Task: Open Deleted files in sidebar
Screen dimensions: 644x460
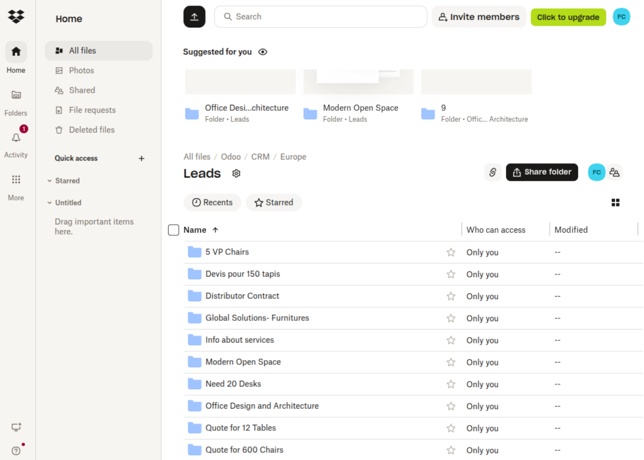Action: [x=91, y=130]
